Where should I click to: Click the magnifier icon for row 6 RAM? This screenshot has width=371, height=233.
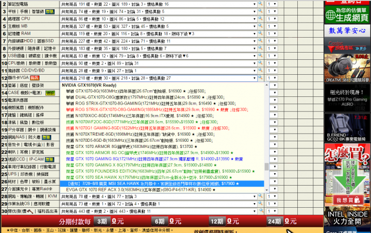(x=260, y=33)
